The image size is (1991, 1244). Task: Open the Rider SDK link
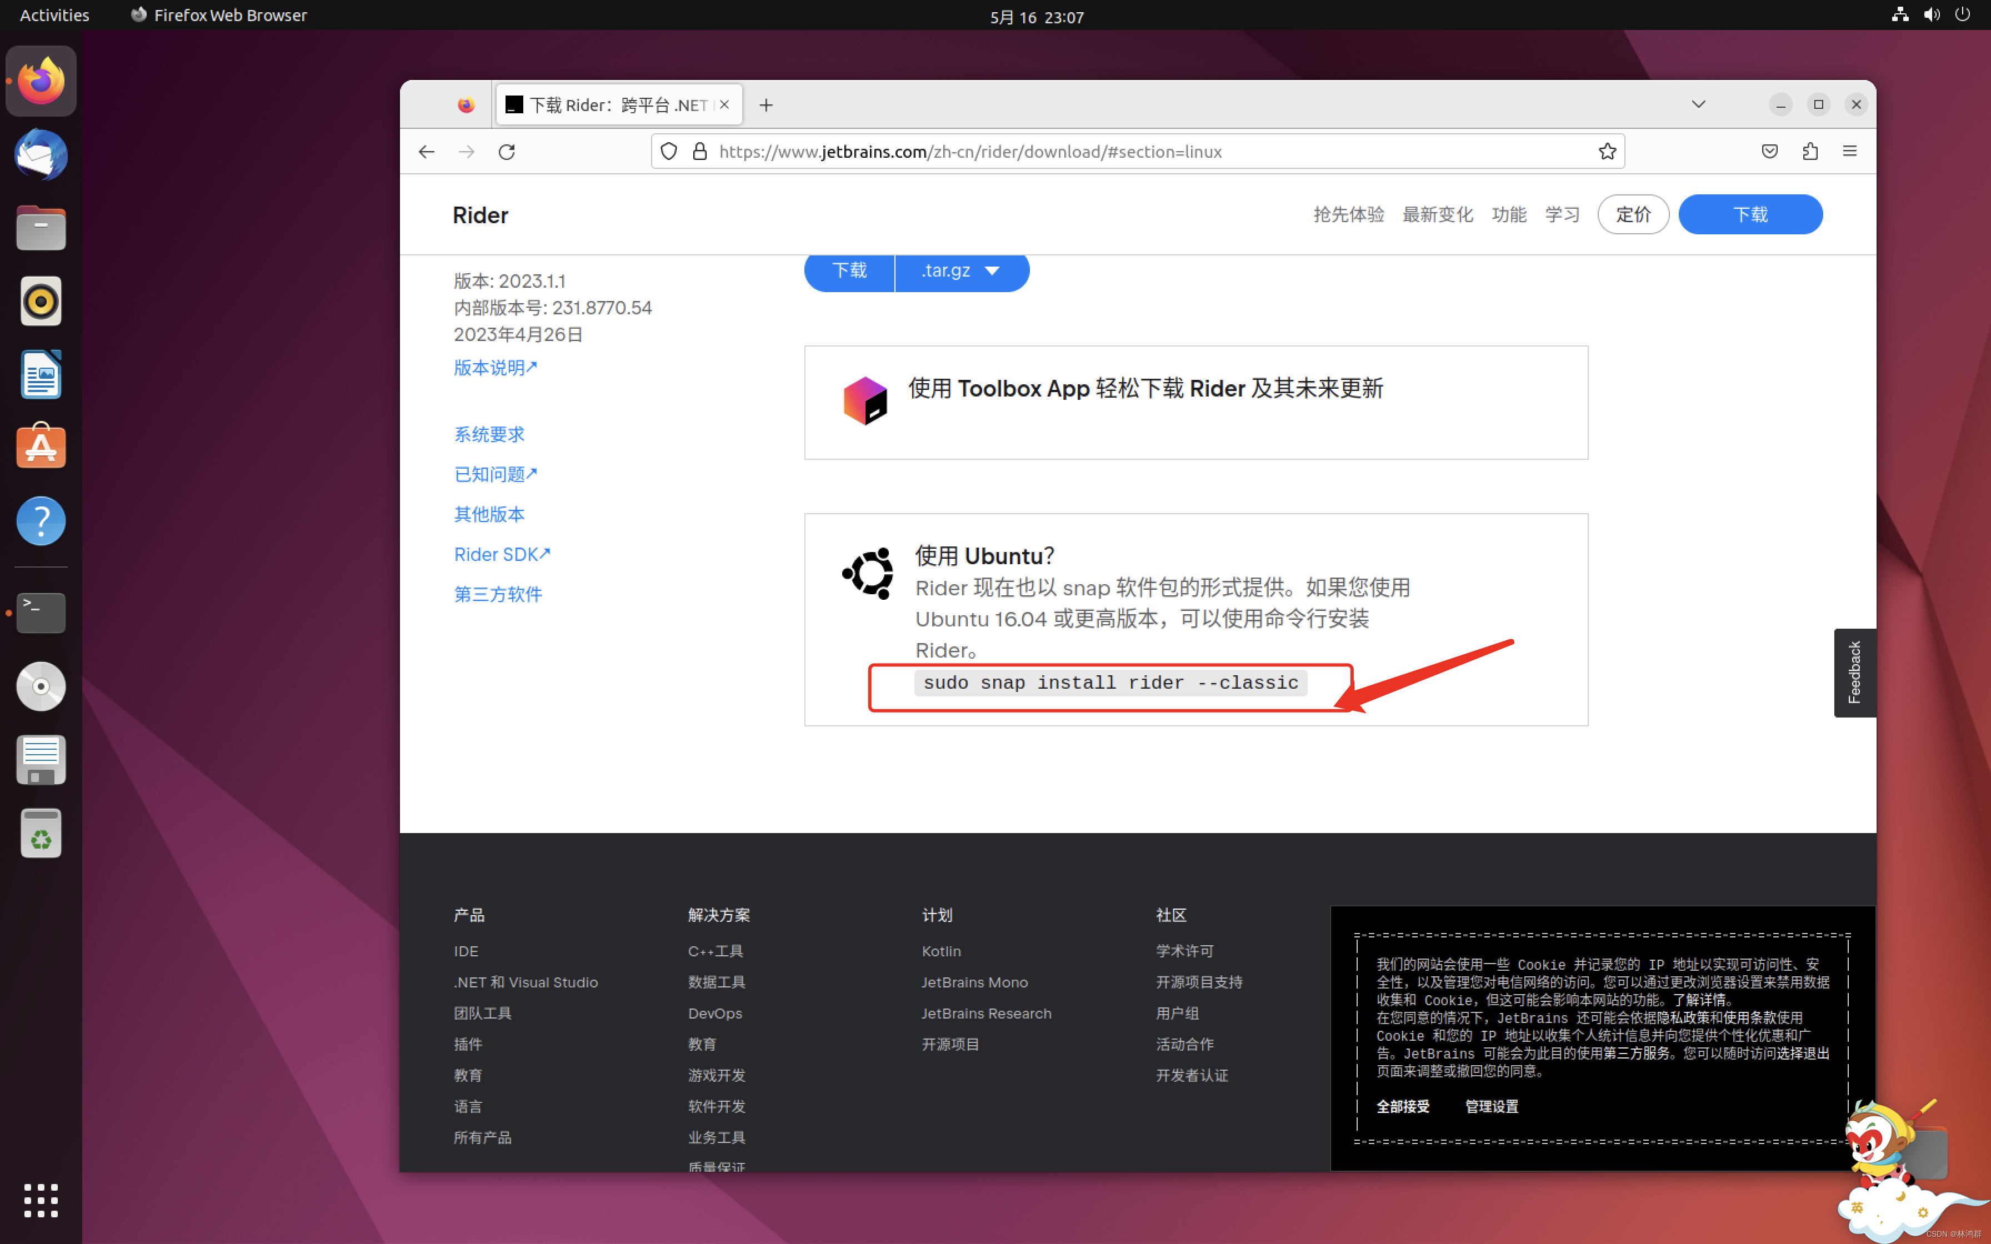(x=502, y=555)
